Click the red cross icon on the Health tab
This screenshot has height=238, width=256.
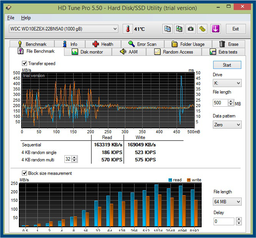click(96, 44)
